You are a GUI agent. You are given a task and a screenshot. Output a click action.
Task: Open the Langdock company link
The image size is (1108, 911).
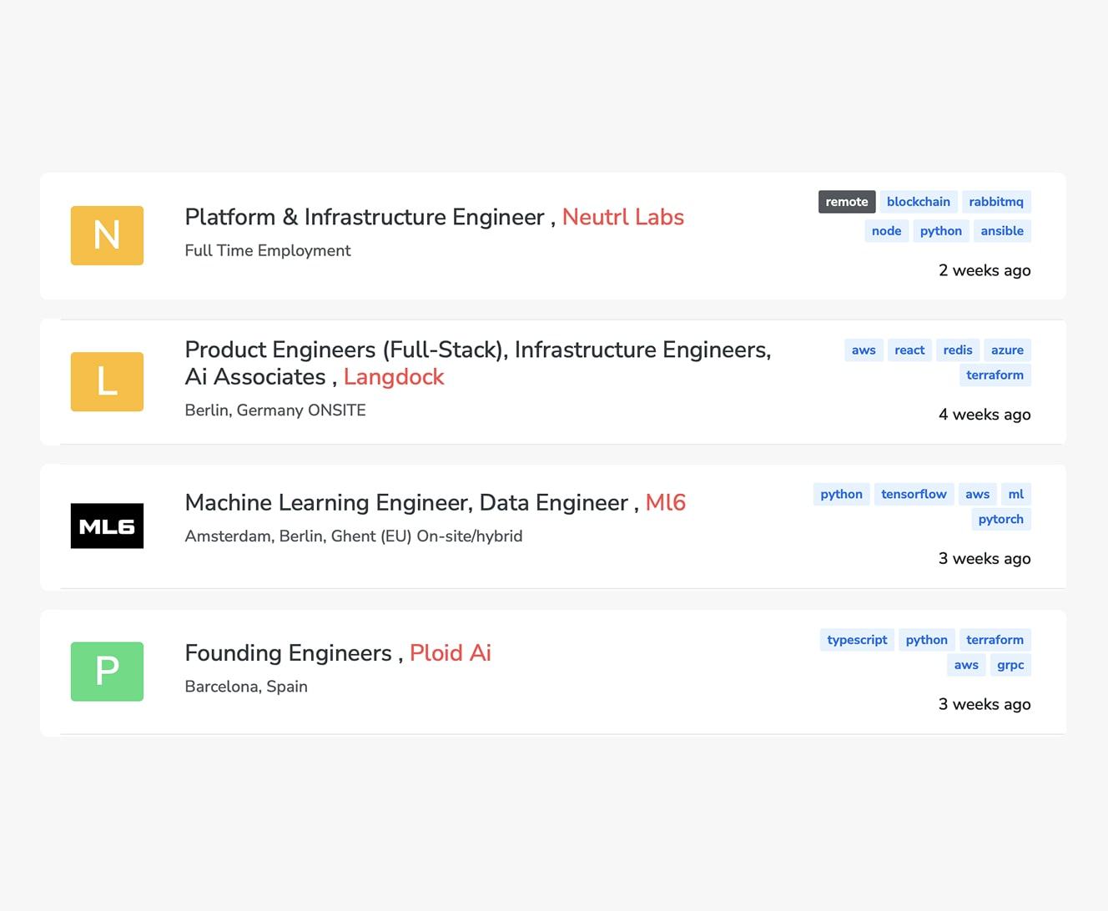tap(393, 377)
